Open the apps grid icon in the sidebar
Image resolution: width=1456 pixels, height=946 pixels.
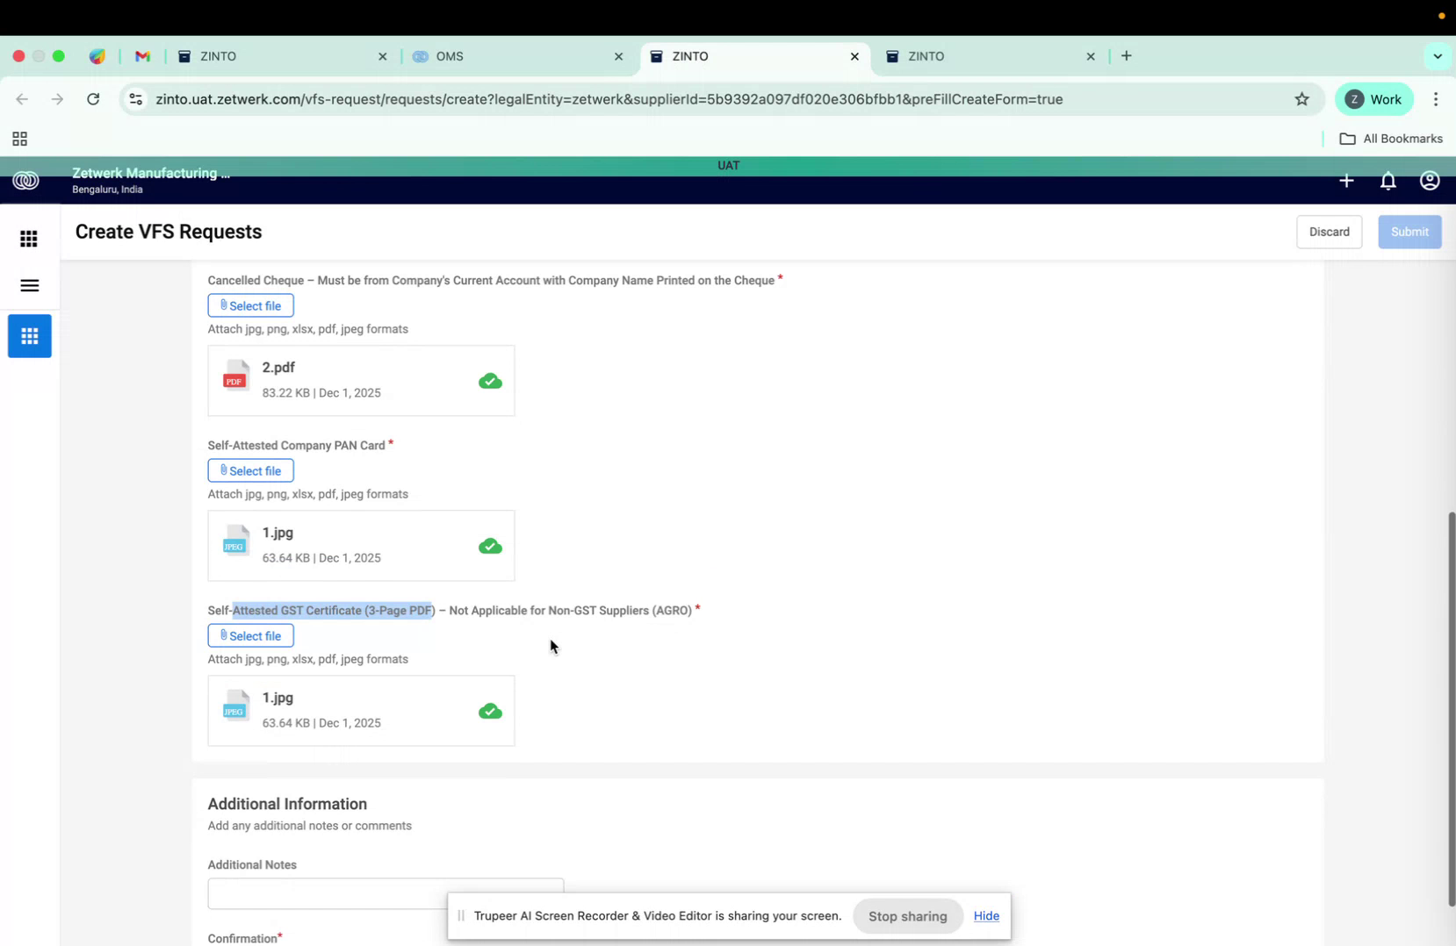tap(29, 238)
